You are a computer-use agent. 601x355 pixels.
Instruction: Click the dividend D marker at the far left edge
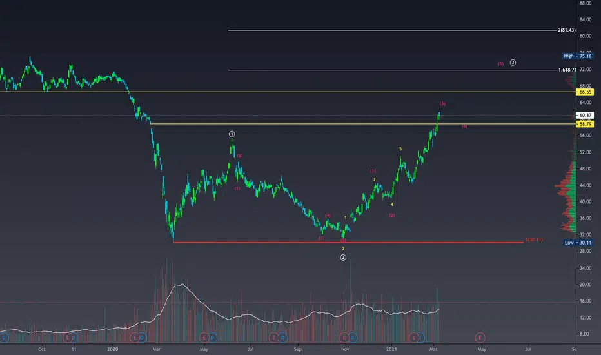tap(4, 338)
